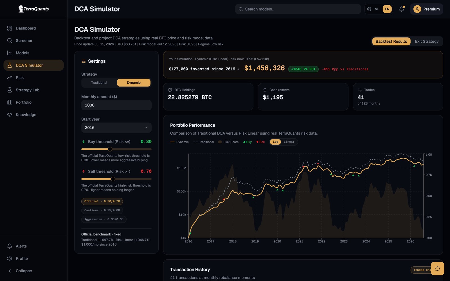Click the Cash reserve dollar icon

point(265,90)
